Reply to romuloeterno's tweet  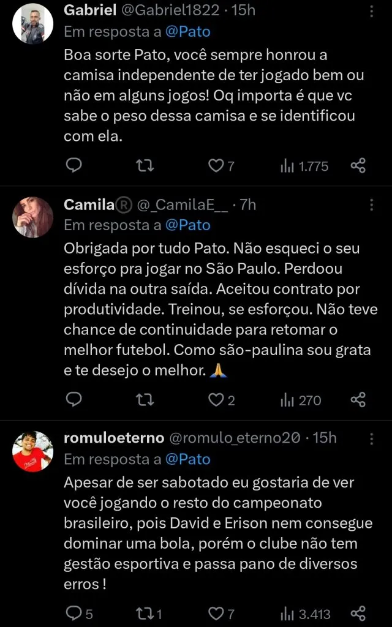pos(73,613)
